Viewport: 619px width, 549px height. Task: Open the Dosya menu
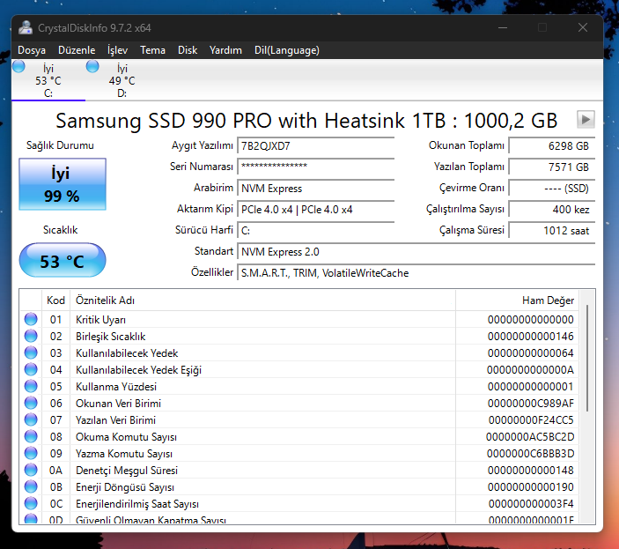(x=32, y=50)
